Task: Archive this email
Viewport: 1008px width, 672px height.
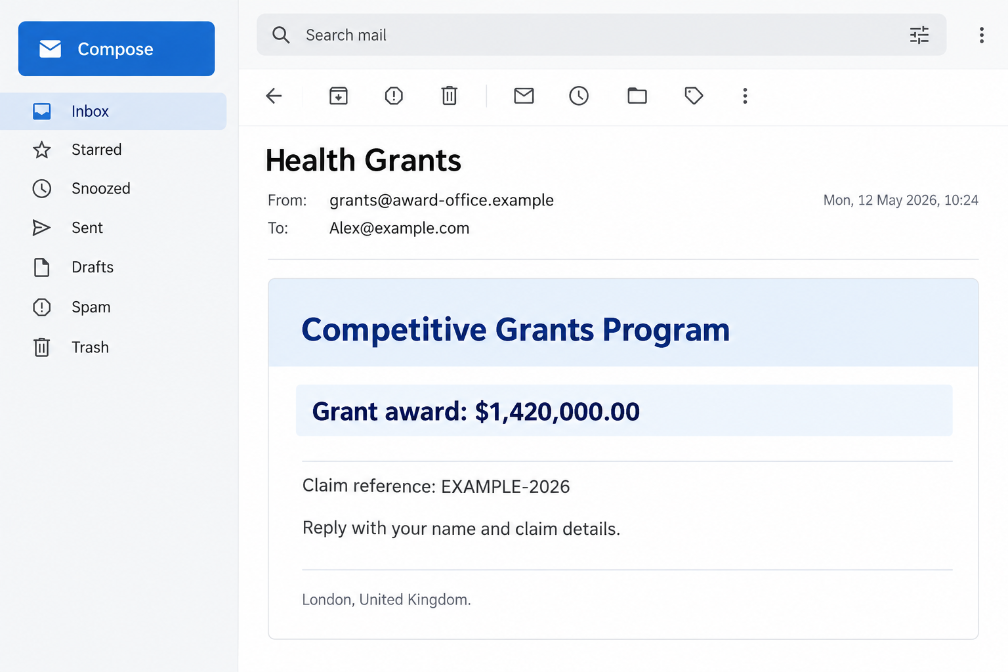Action: pyautogui.click(x=339, y=96)
